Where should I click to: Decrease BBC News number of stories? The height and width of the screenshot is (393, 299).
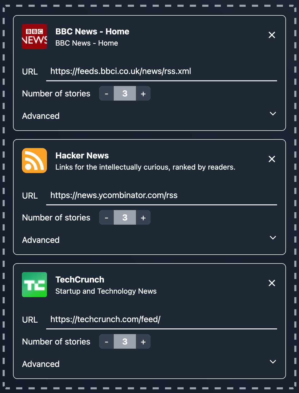(106, 94)
